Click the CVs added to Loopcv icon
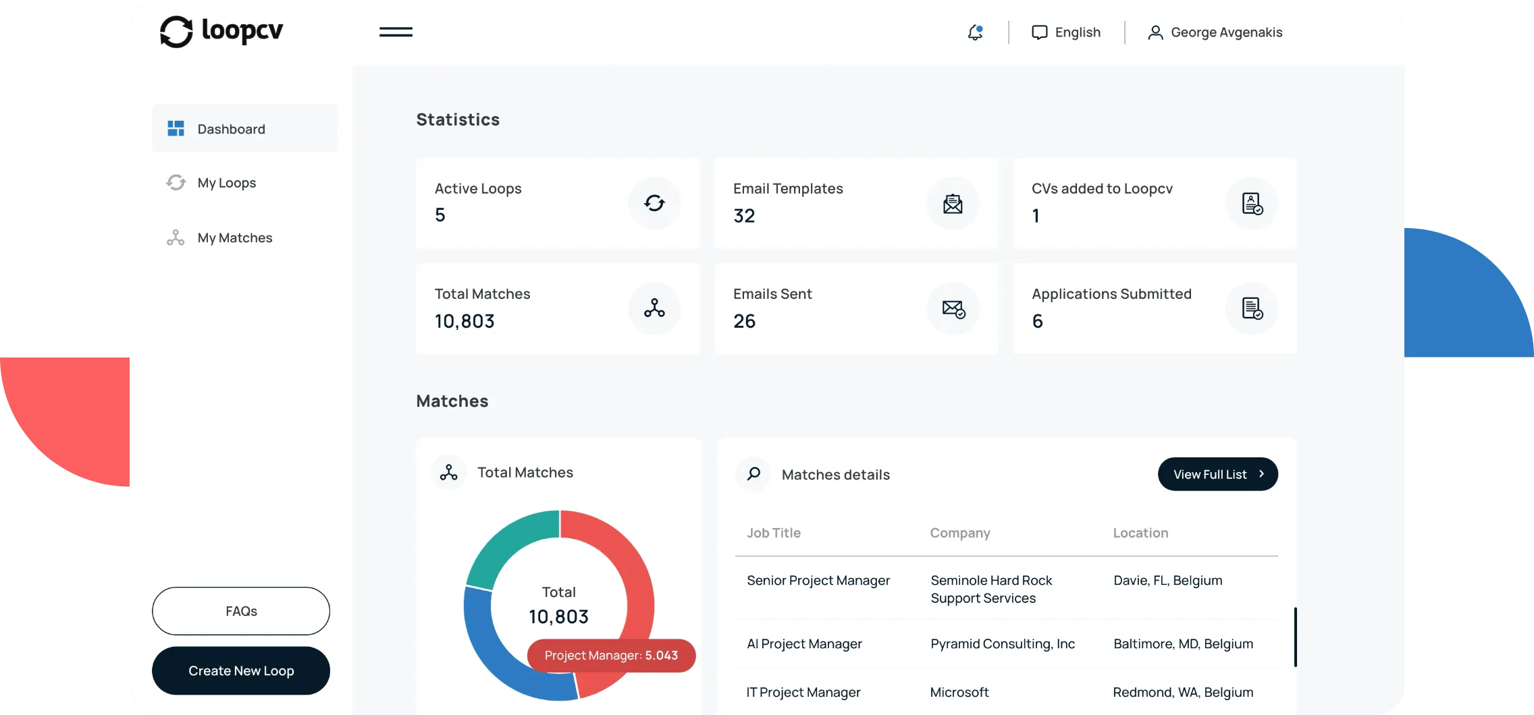1534x715 pixels. pyautogui.click(x=1252, y=203)
